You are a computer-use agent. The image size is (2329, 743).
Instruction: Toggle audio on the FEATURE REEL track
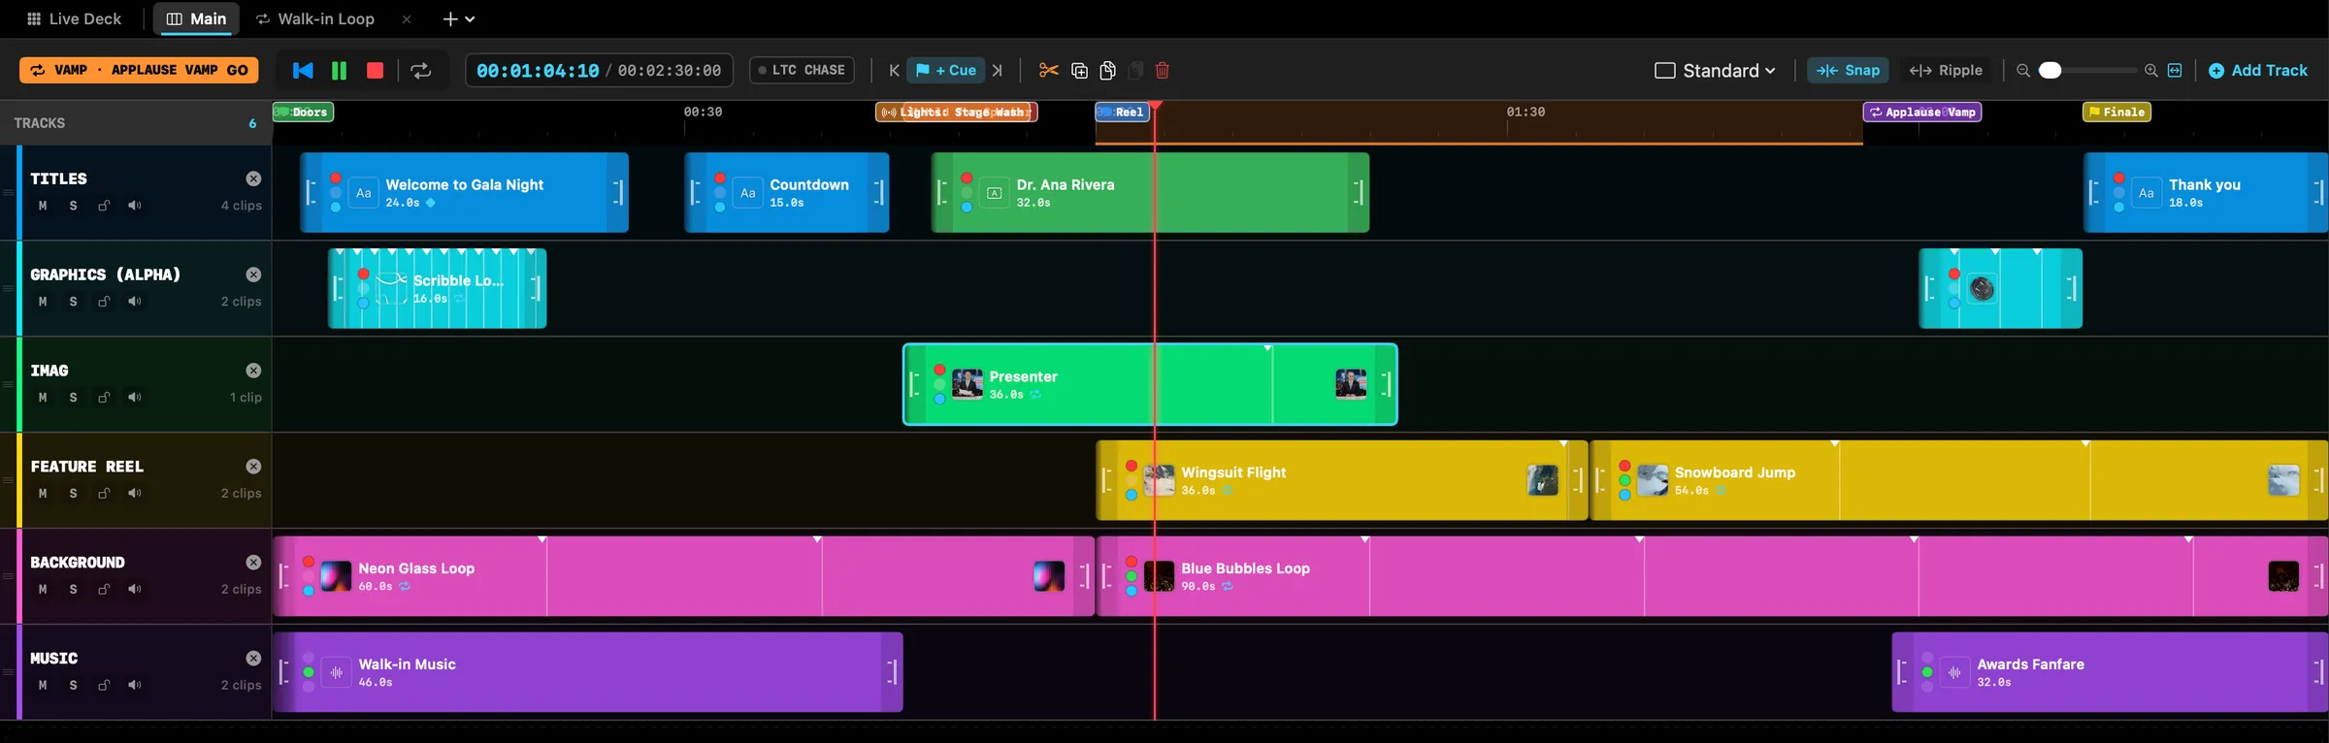135,494
